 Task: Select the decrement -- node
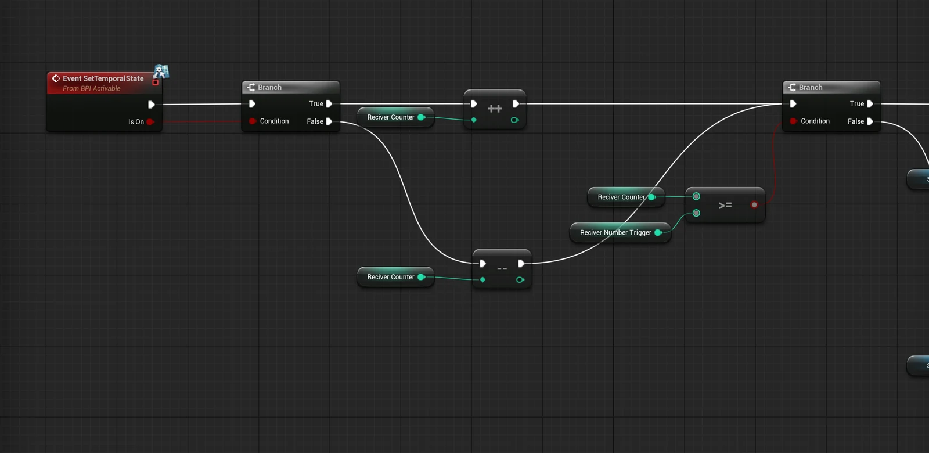(x=502, y=269)
